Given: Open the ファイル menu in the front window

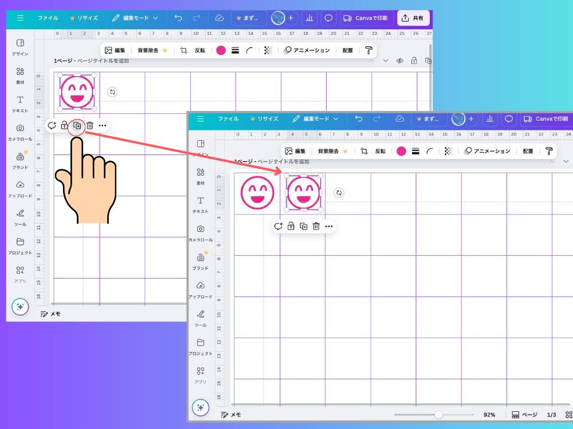Looking at the screenshot, I should coord(228,119).
